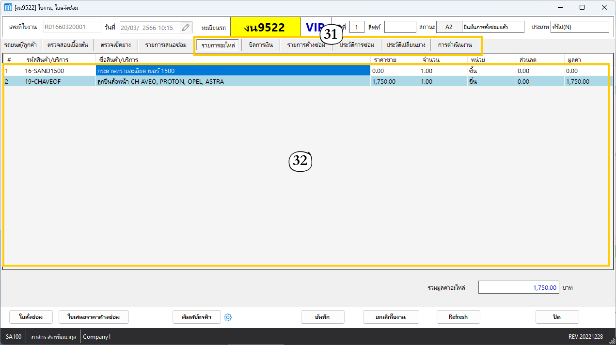This screenshot has width=616, height=345.
Task: Open ใบเสนอราคาค้างซ่อม quotation button
Action: [94, 317]
